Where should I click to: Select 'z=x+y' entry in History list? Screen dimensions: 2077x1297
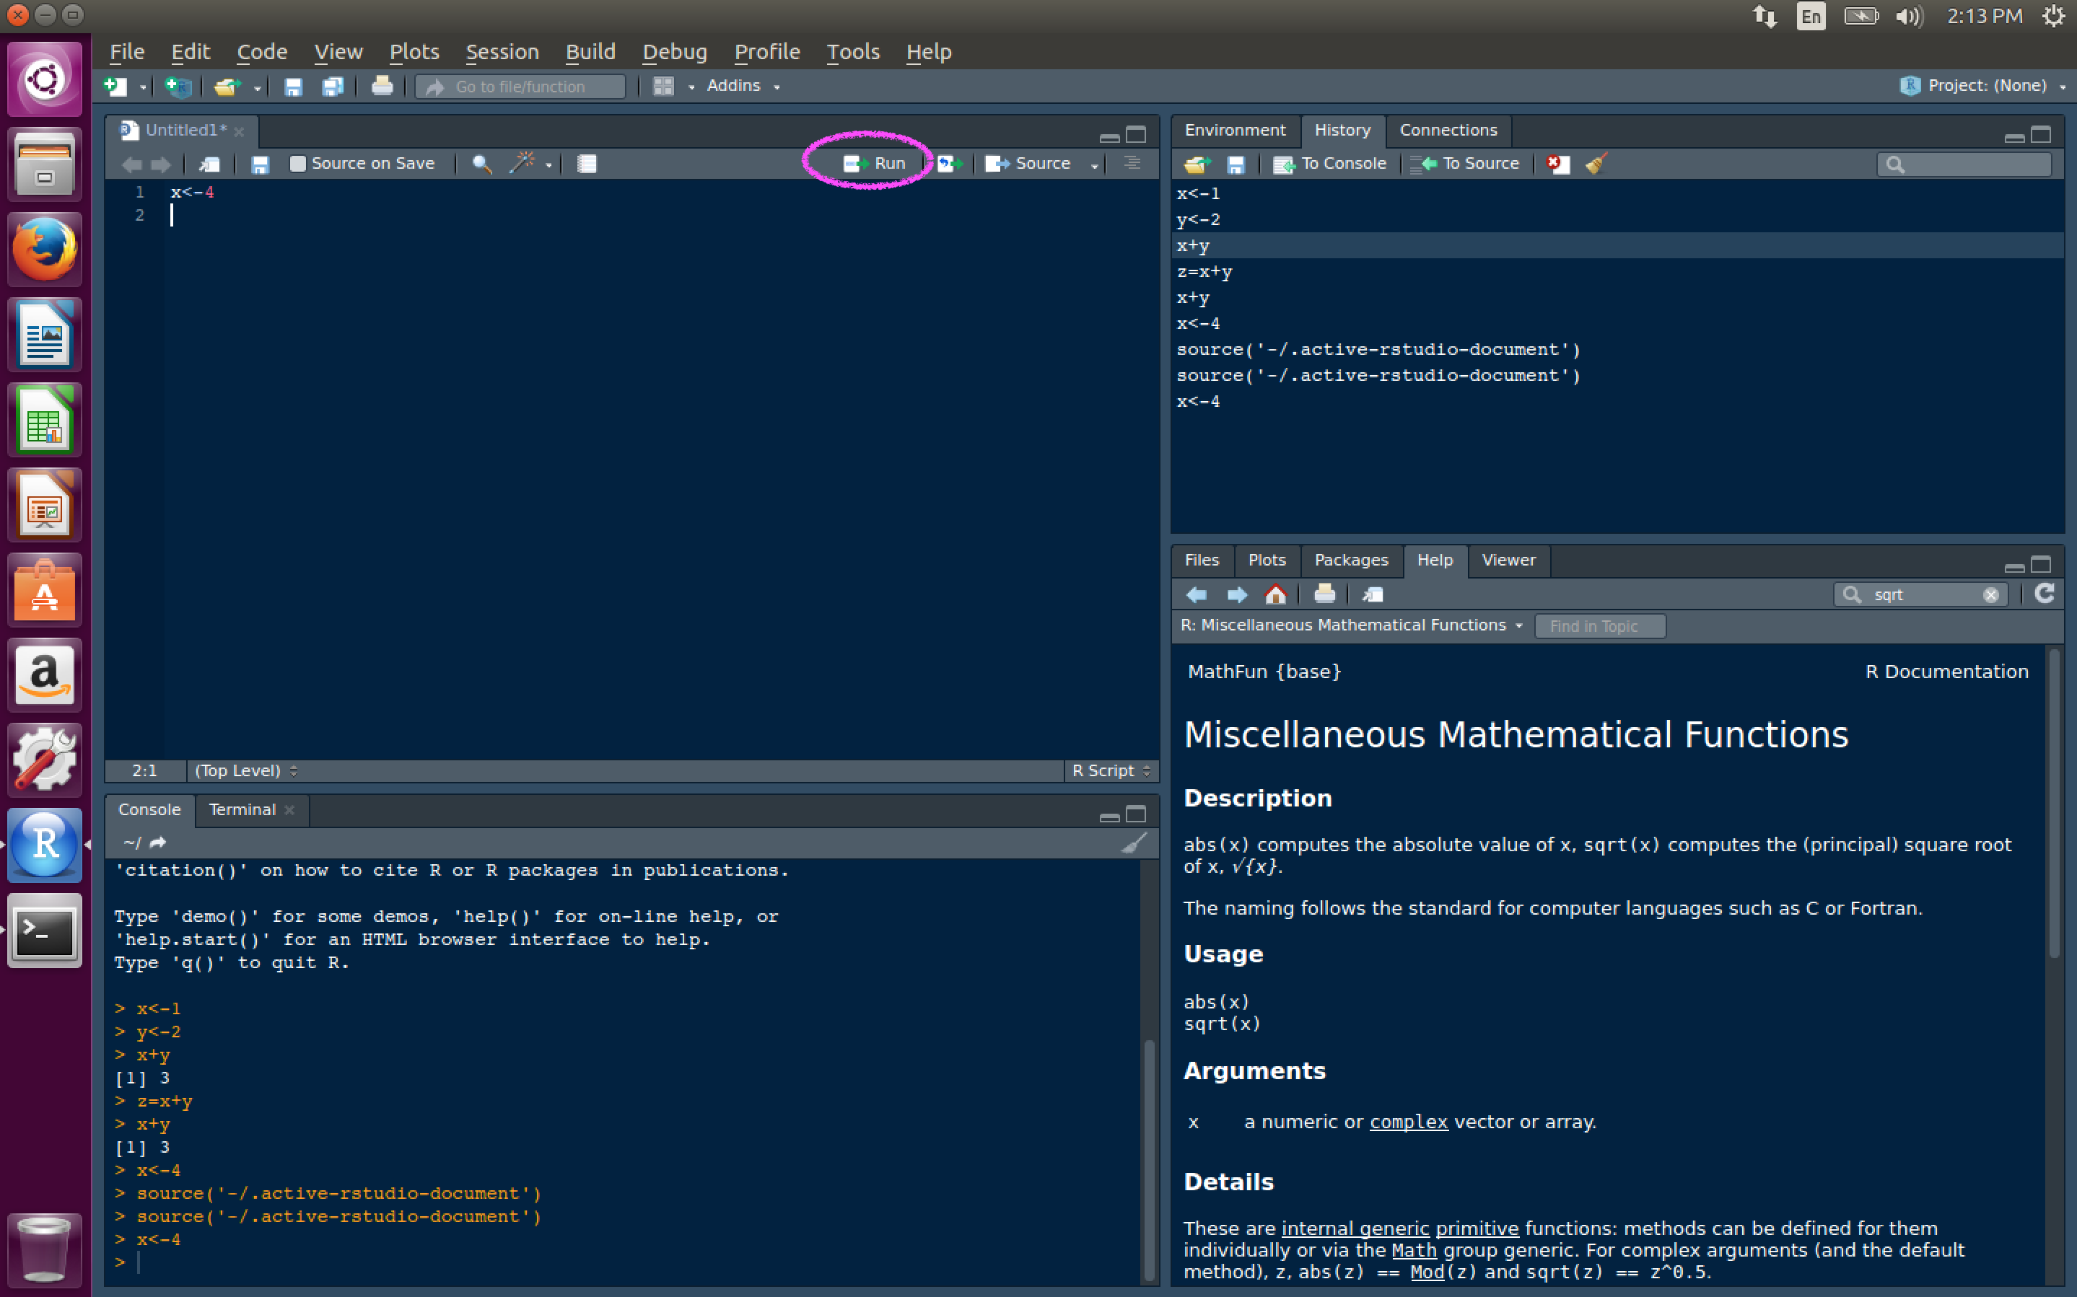(1617, 272)
